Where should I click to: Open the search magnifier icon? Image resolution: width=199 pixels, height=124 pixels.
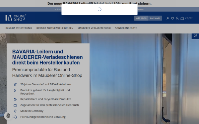tap(168, 18)
